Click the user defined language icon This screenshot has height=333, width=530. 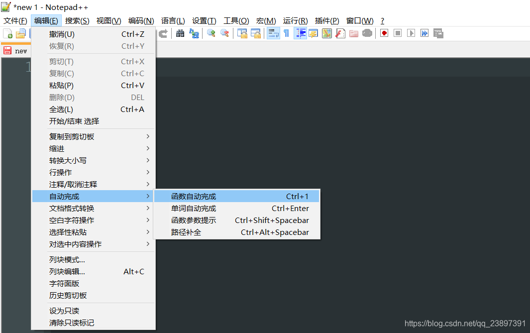pos(314,33)
